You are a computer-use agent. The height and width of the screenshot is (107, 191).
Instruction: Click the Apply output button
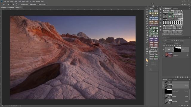[180, 32]
